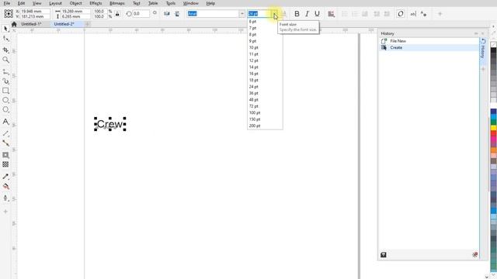The width and height of the screenshot is (497, 279).
Task: Choose 36 pt font size
Action: tap(265, 93)
